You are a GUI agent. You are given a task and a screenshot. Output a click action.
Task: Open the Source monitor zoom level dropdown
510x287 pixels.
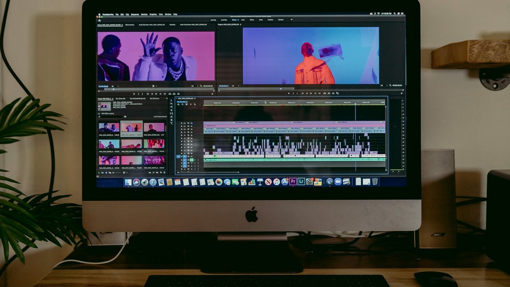(x=114, y=86)
